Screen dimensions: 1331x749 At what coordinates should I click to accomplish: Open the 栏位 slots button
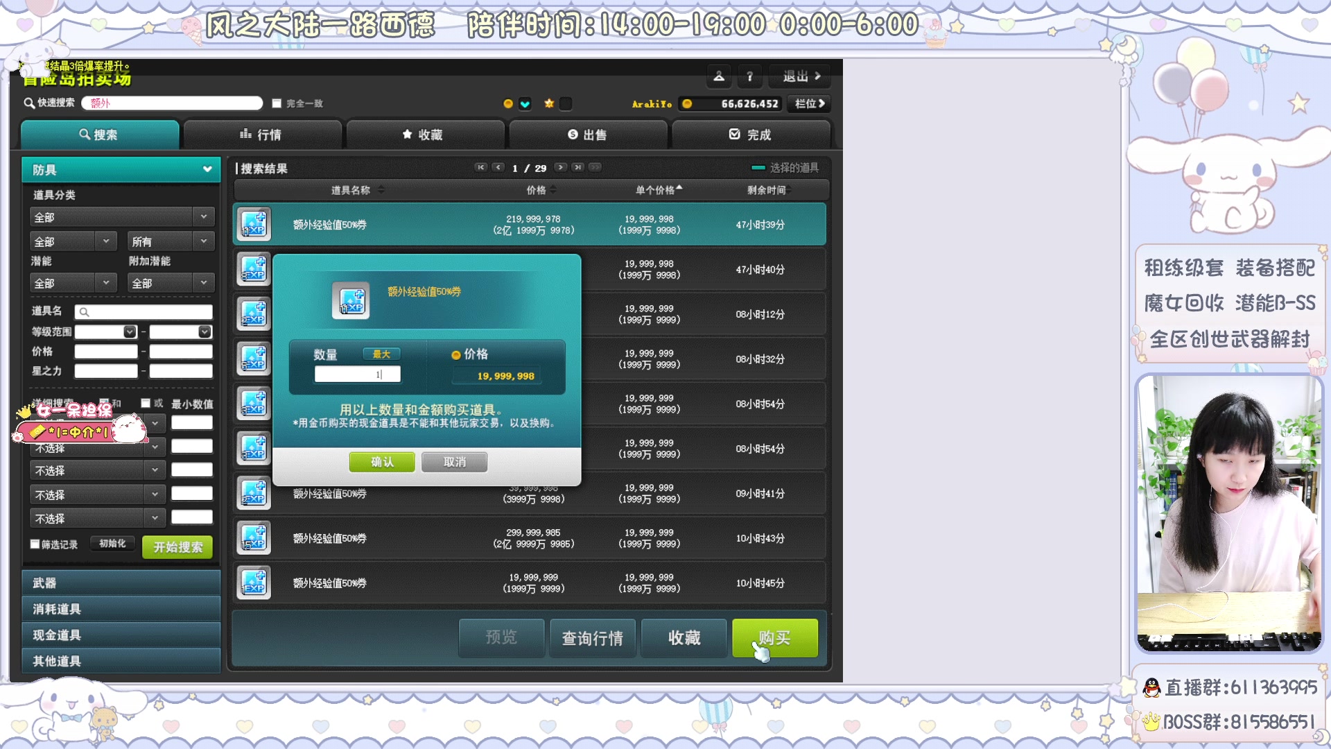coord(809,104)
